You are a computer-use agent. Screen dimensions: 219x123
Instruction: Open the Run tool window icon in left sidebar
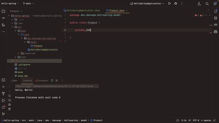[3, 100]
